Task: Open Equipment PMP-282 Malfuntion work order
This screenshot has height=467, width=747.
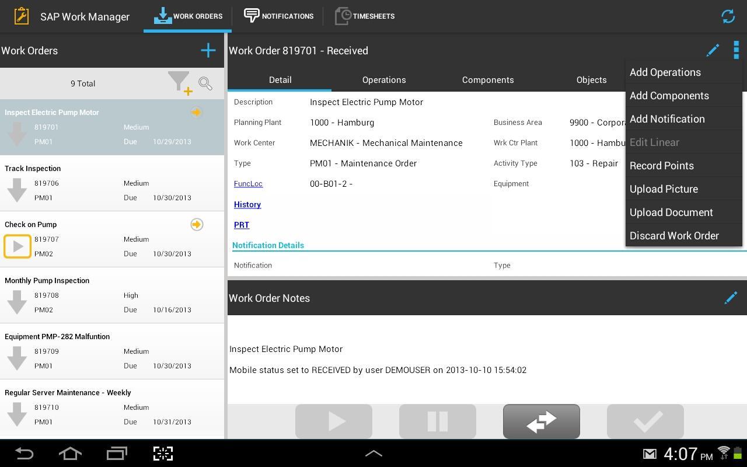Action: coord(112,351)
